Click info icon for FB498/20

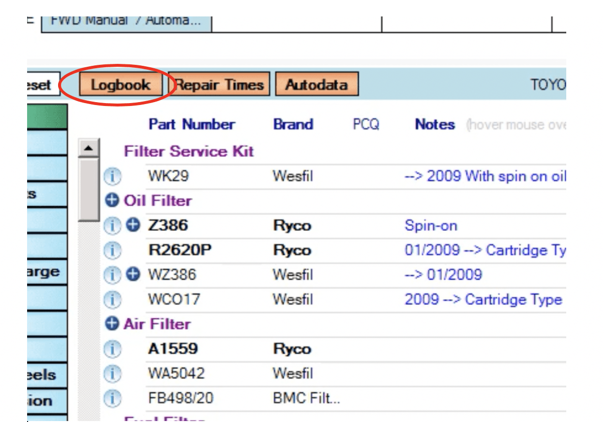tap(112, 399)
